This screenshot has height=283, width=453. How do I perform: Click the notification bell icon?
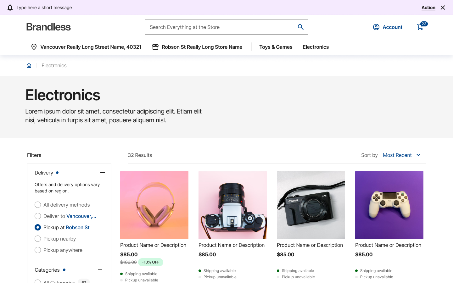tap(10, 8)
